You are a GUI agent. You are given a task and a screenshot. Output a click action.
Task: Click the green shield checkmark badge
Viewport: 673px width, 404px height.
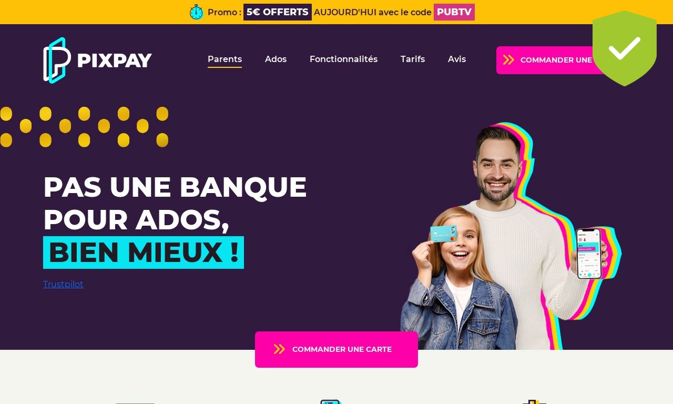[625, 48]
